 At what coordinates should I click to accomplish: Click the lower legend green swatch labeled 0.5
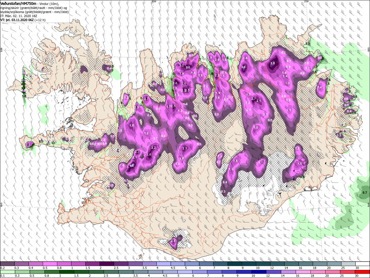[x=37, y=272]
